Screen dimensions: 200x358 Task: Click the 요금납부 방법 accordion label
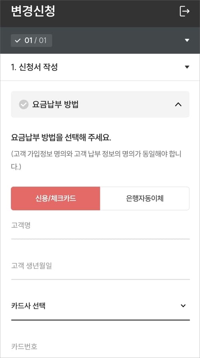(55, 105)
